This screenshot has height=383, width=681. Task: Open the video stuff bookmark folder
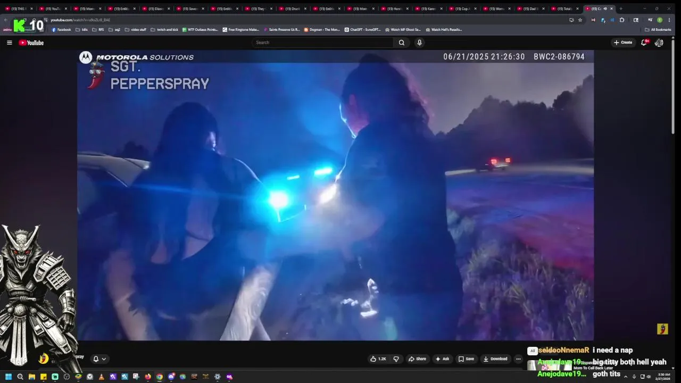pos(135,30)
